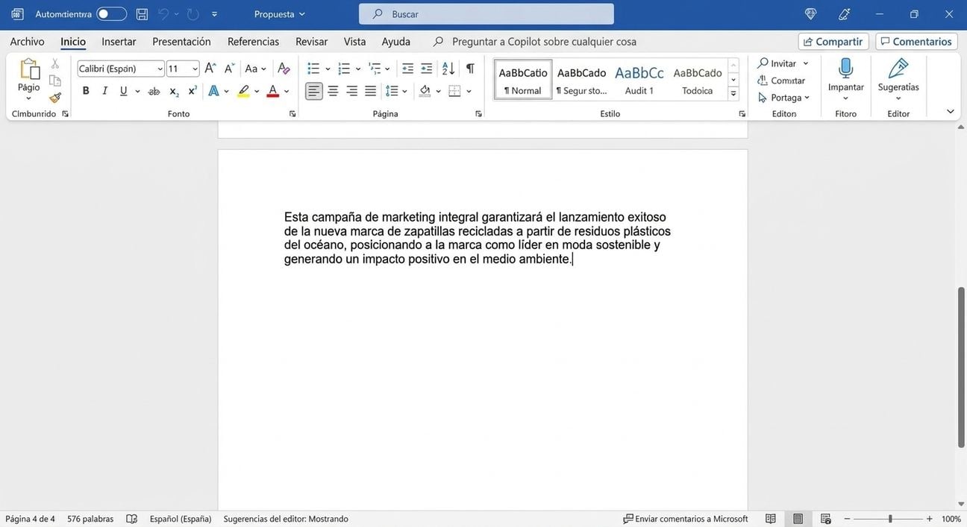
Task: Expand the styles gallery
Action: point(733,94)
